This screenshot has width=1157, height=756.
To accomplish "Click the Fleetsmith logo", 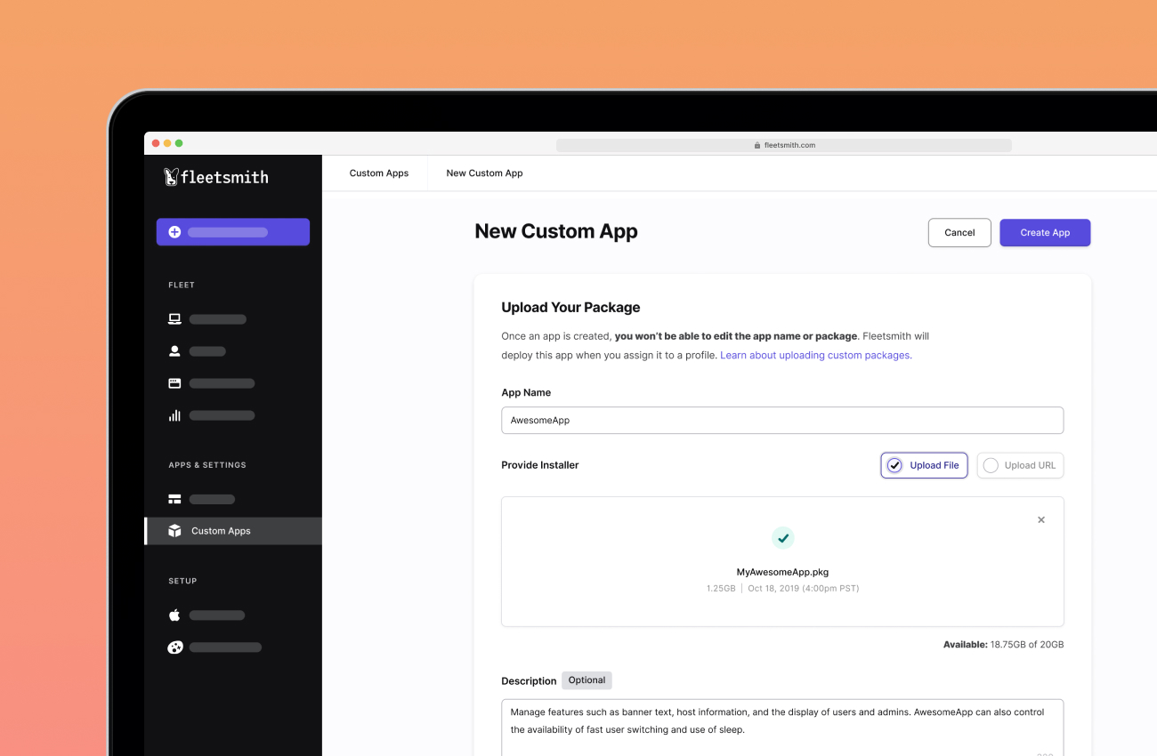I will pos(216,177).
